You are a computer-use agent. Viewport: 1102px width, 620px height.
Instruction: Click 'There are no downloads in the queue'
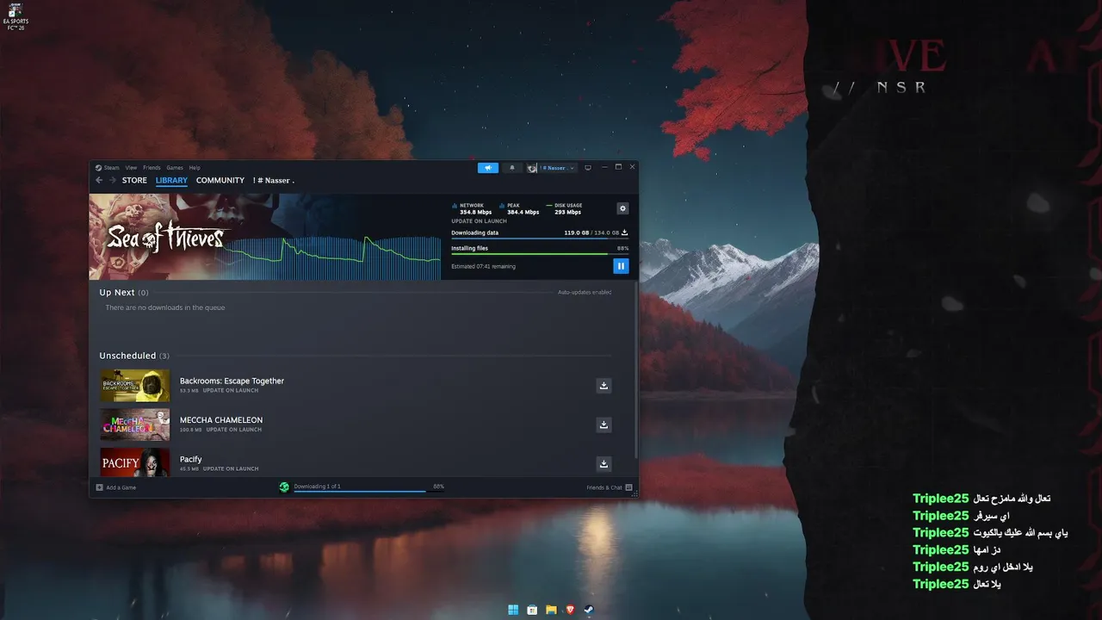[165, 307]
